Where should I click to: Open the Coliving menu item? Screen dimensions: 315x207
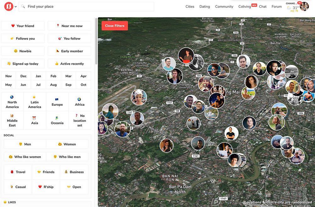pyautogui.click(x=244, y=6)
